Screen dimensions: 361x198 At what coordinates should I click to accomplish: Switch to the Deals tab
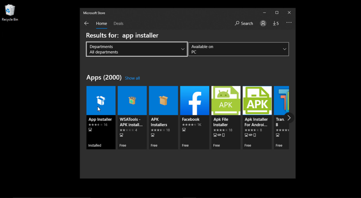coord(118,24)
